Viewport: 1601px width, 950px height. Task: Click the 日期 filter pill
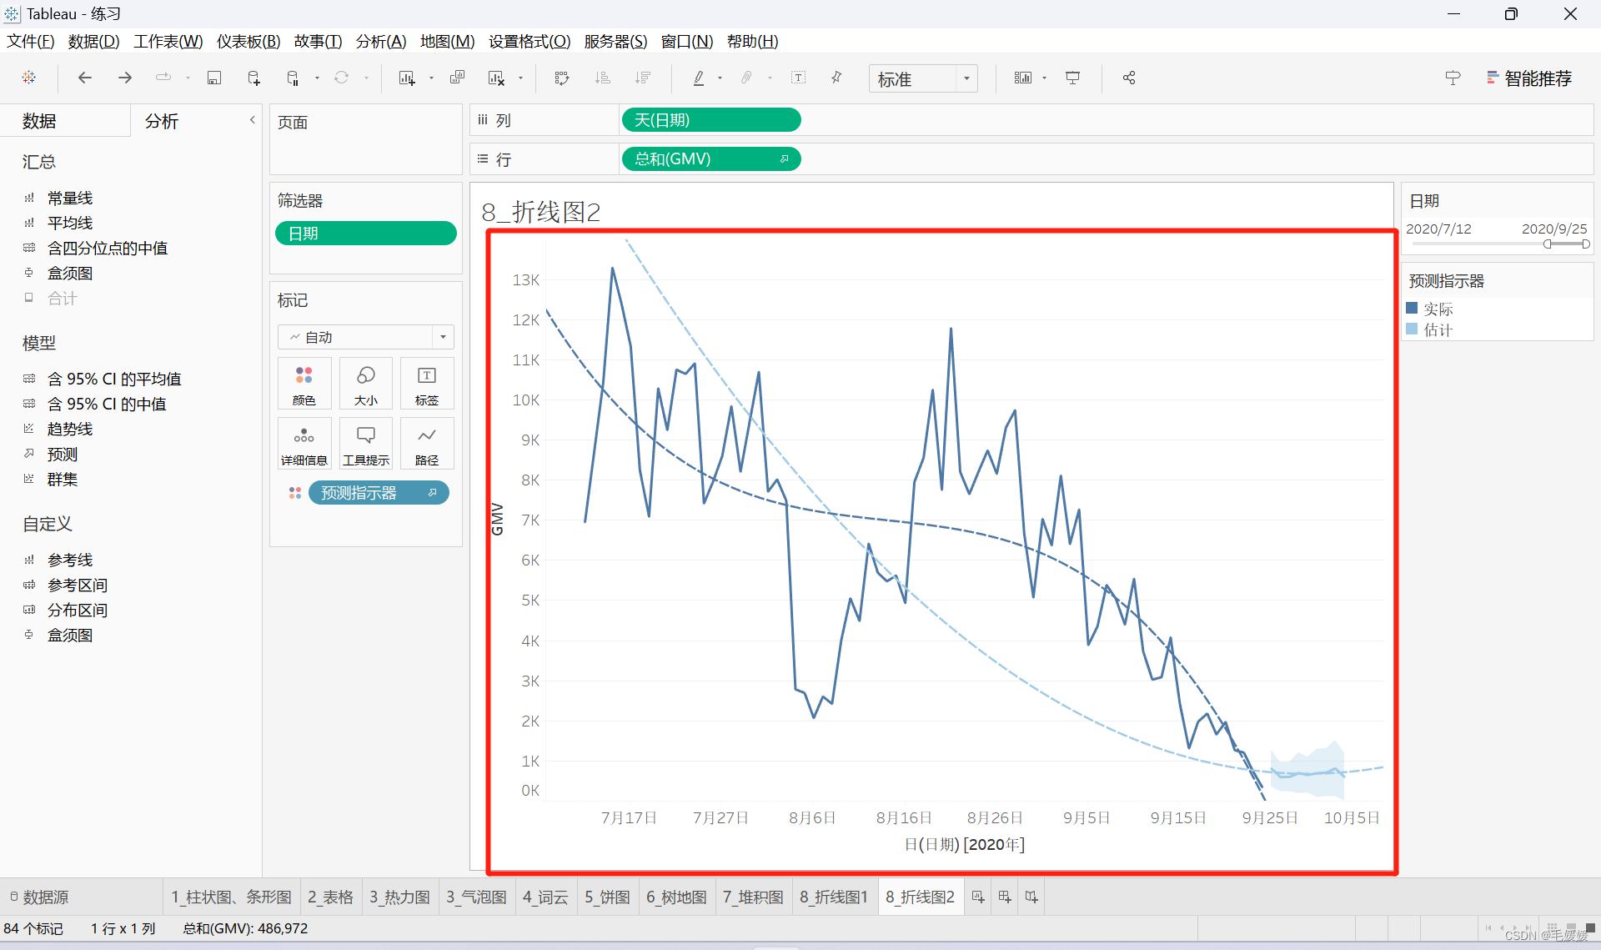click(x=365, y=234)
